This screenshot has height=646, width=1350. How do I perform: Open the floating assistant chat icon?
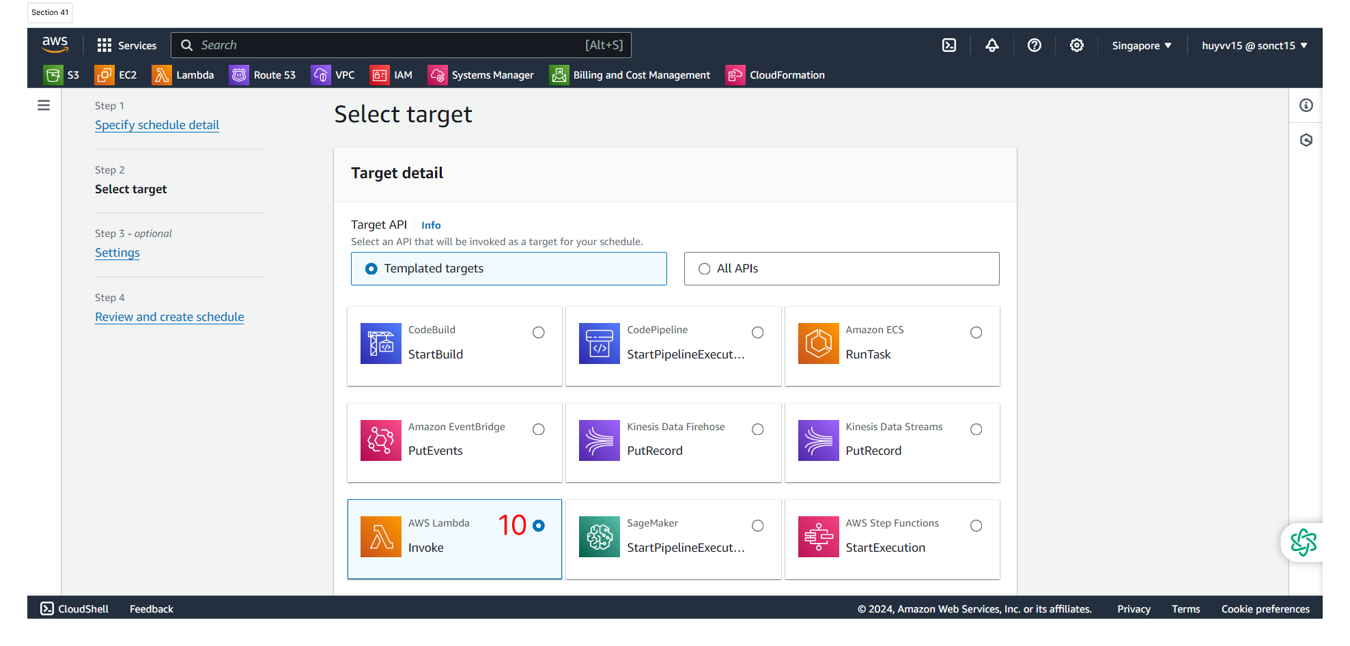[1303, 543]
